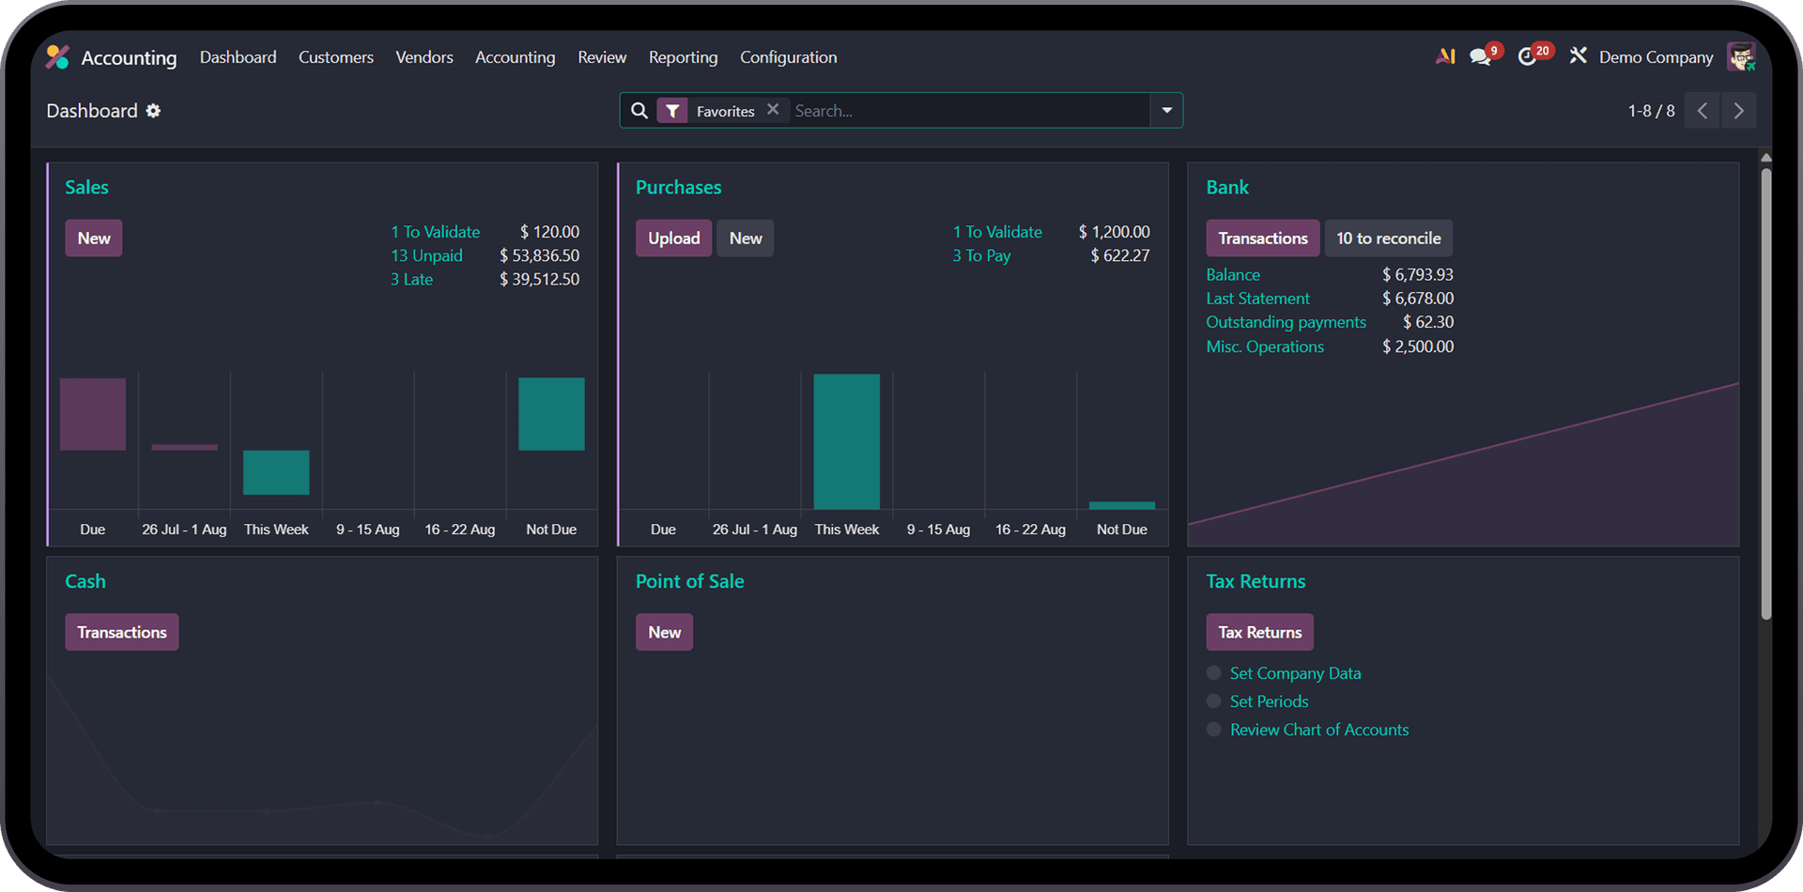This screenshot has width=1803, height=892.
Task: Open Sales 1 To Validate link
Action: pyautogui.click(x=435, y=232)
